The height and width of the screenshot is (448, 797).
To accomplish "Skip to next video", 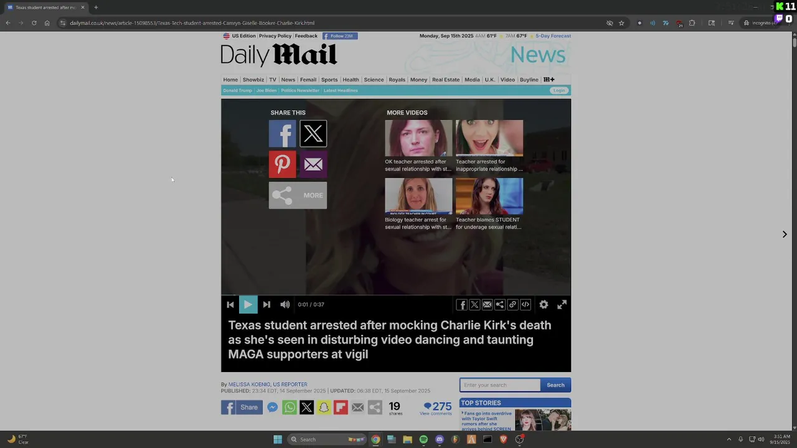I will point(266,304).
